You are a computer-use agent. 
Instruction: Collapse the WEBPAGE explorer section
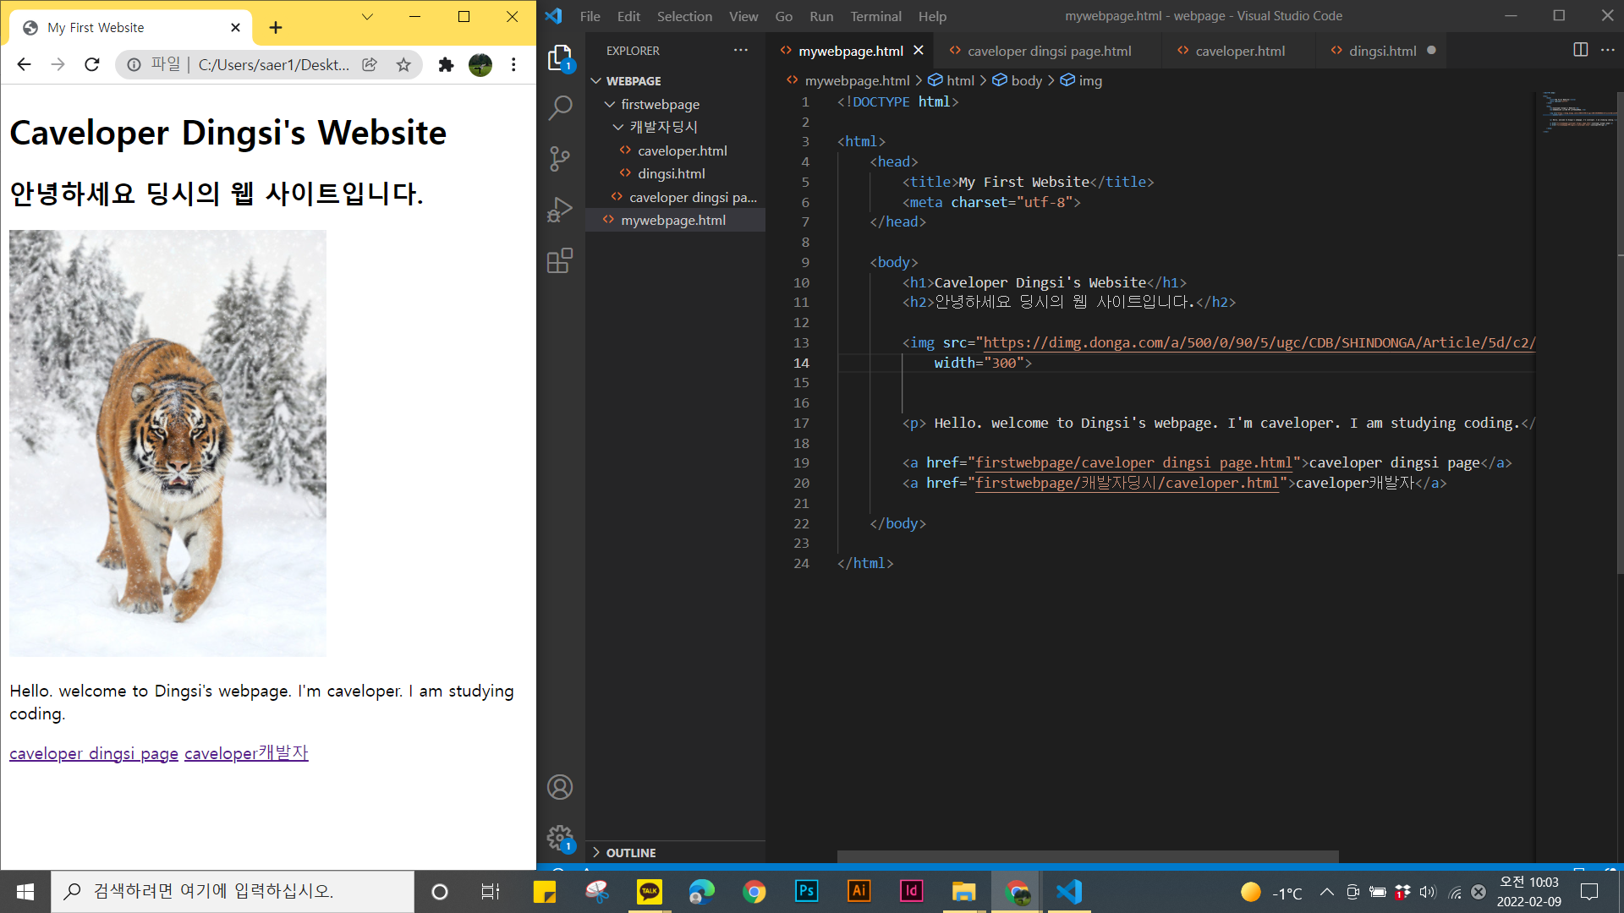pyautogui.click(x=634, y=81)
